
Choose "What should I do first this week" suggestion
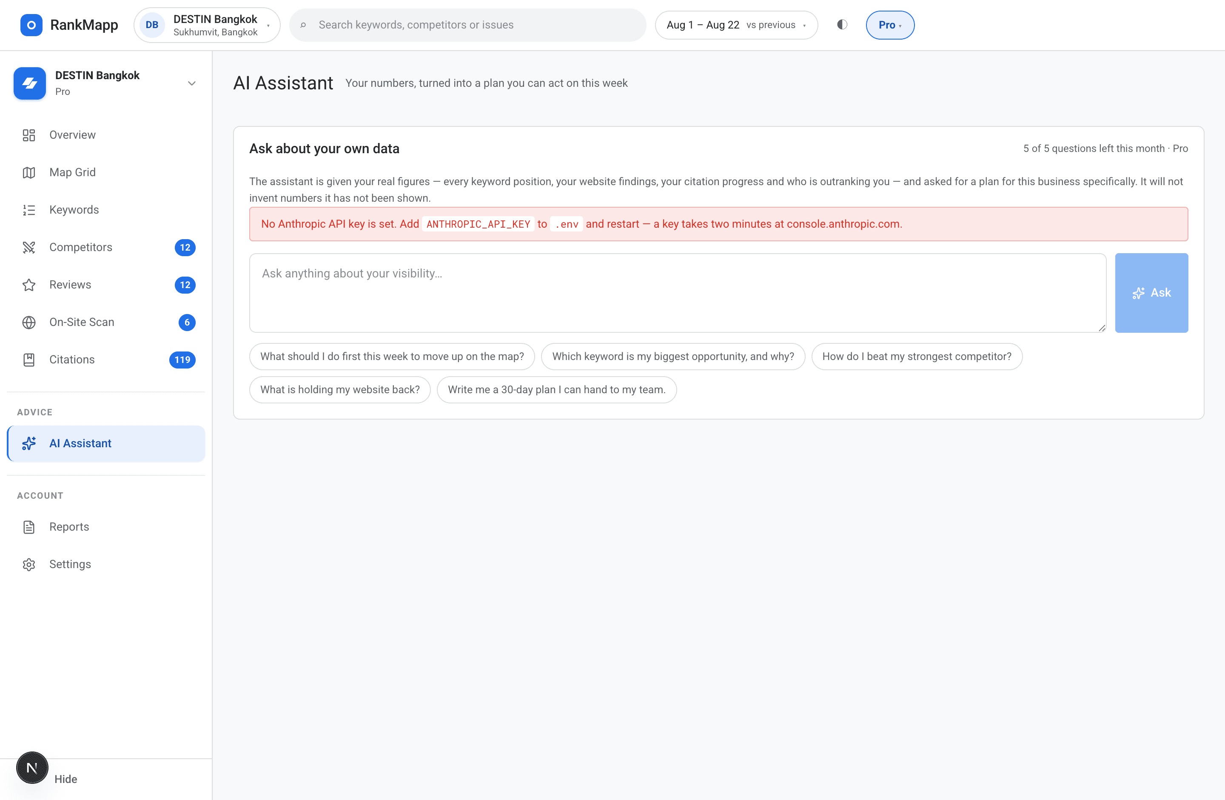[x=392, y=356]
